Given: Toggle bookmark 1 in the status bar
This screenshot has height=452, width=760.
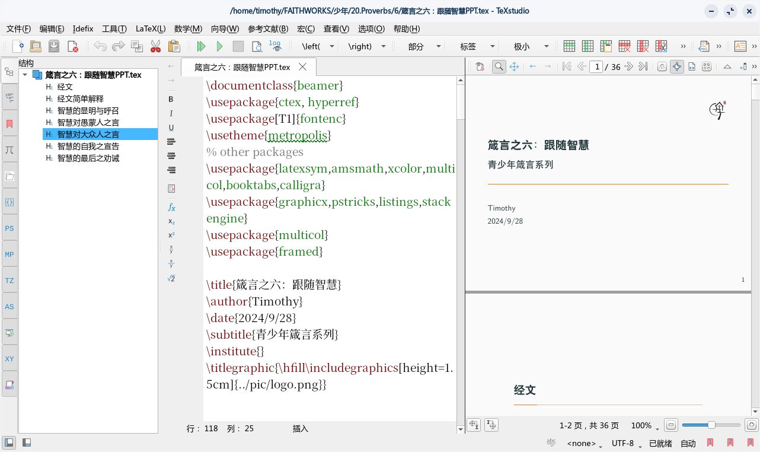Looking at the screenshot, I should [710, 443].
